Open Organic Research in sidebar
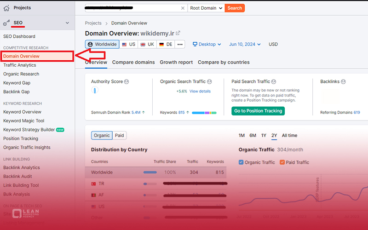 [21, 74]
